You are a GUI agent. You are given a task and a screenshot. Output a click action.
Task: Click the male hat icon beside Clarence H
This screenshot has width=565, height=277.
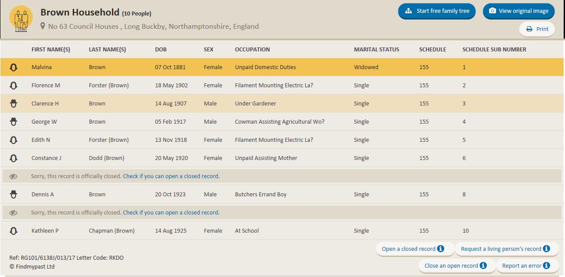pos(14,104)
